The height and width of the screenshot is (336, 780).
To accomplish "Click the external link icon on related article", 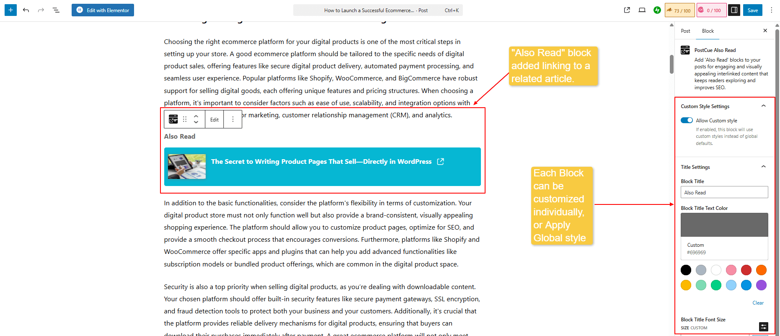I will coord(441,162).
